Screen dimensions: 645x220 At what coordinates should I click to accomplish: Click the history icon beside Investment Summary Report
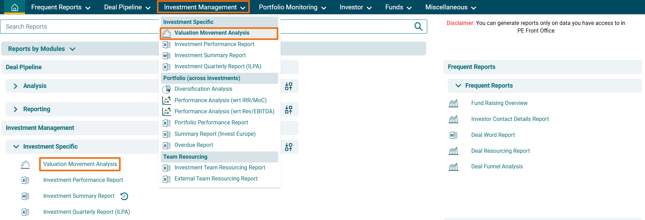pyautogui.click(x=124, y=196)
